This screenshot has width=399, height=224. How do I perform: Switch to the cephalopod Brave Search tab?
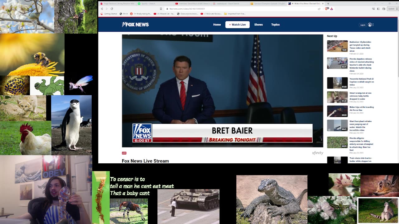[x=230, y=3]
